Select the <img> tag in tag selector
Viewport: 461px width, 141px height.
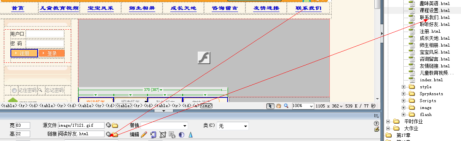point(206,106)
